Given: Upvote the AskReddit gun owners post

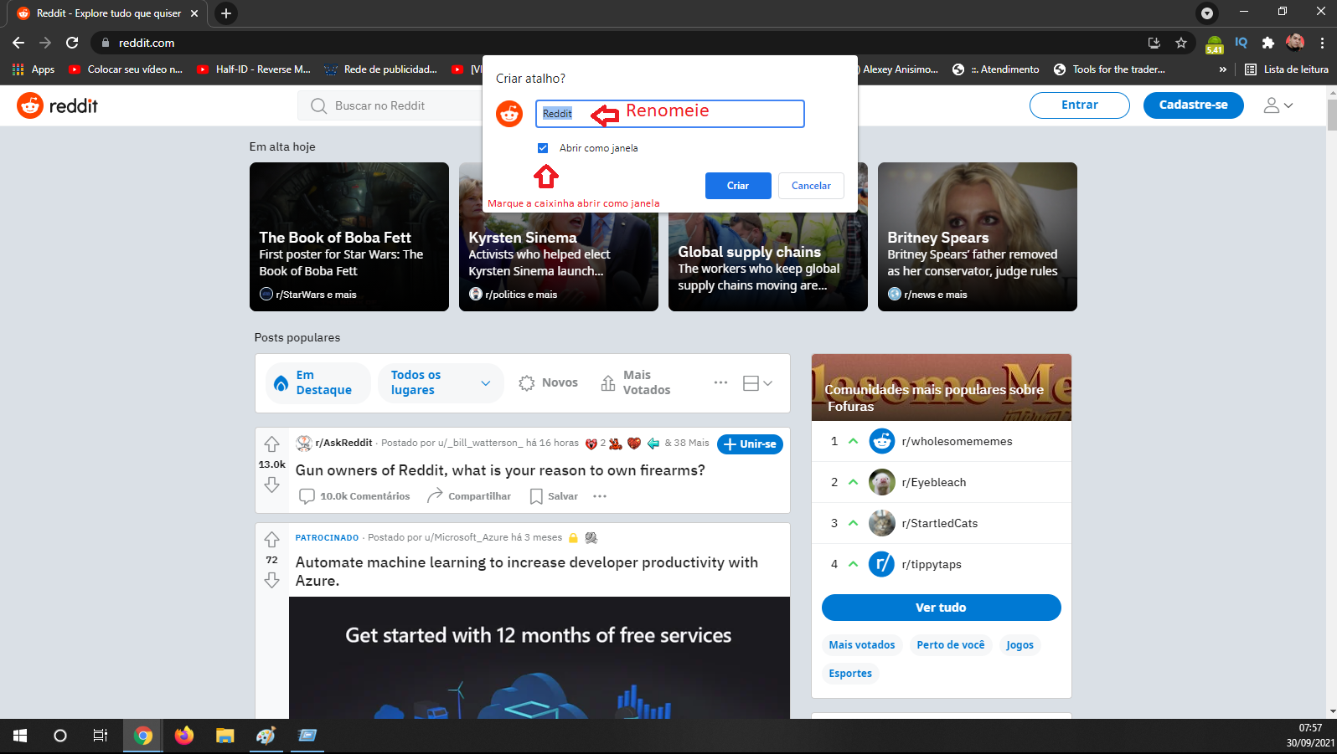Looking at the screenshot, I should pos(271,444).
